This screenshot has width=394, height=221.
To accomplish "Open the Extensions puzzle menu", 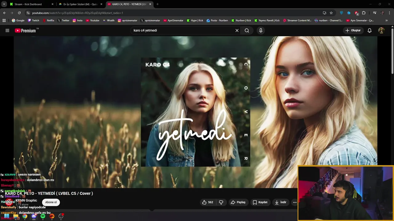I will (364, 13).
